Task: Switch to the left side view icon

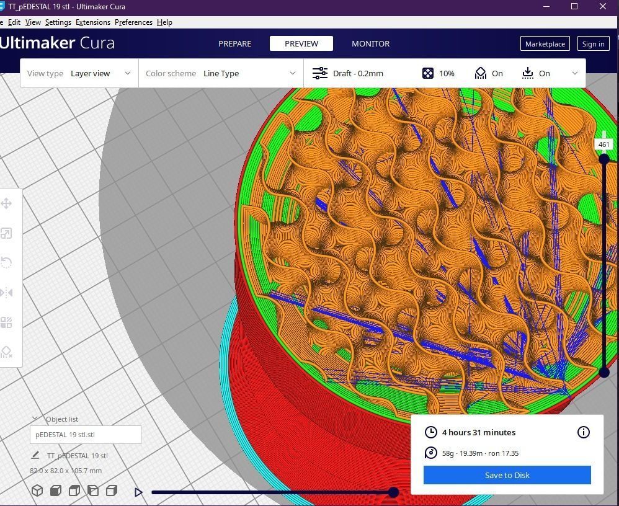Action: 93,490
